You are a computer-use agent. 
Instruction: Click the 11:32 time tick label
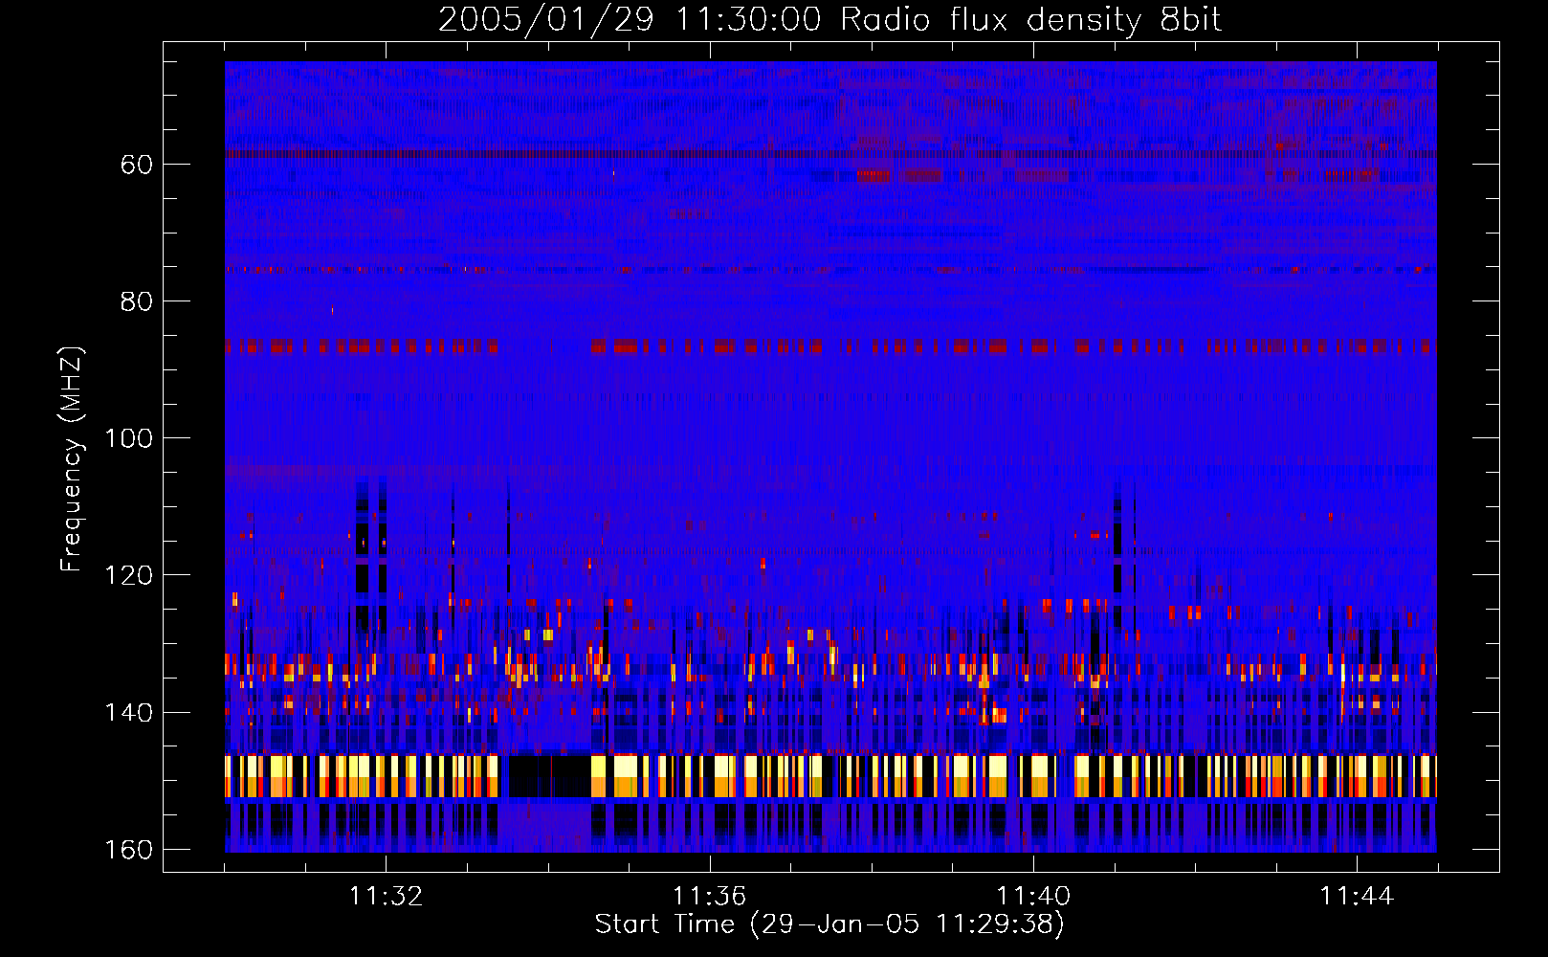(386, 897)
